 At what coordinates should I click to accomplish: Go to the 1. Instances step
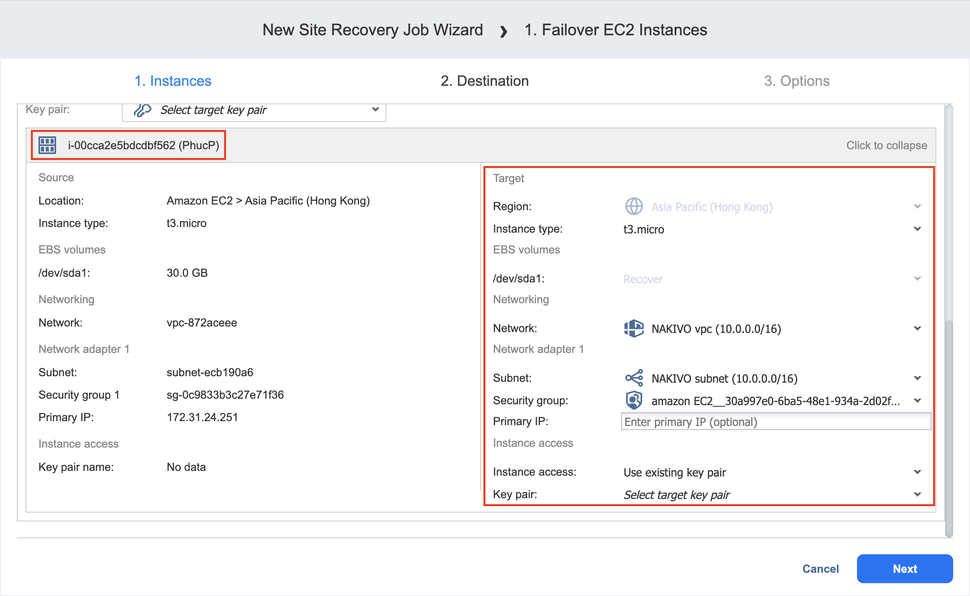173,81
